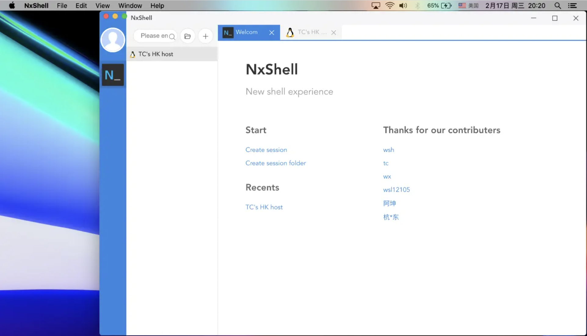Click the N_ app icon in the left sidebar
Screen dimensions: 587x336
click(x=113, y=74)
